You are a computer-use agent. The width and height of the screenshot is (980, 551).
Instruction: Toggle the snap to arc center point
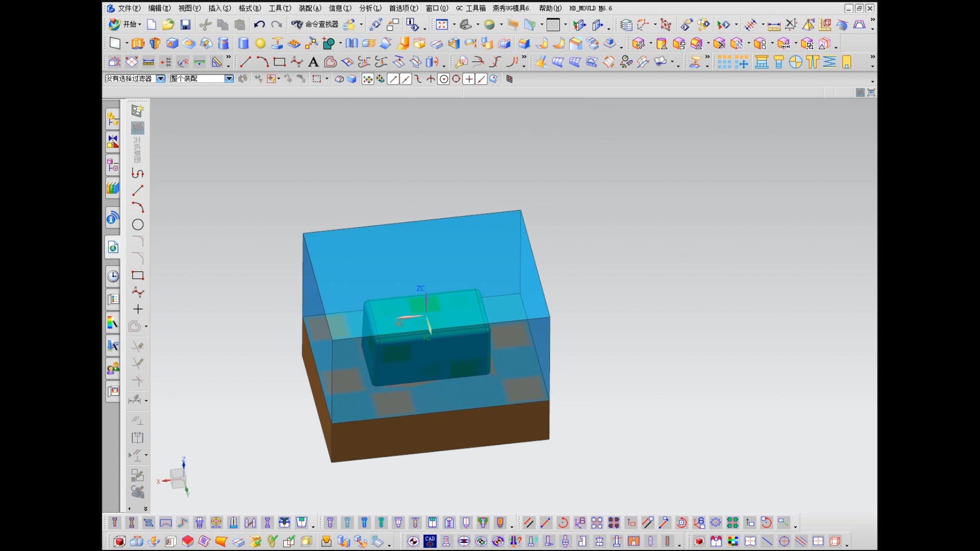coord(444,79)
